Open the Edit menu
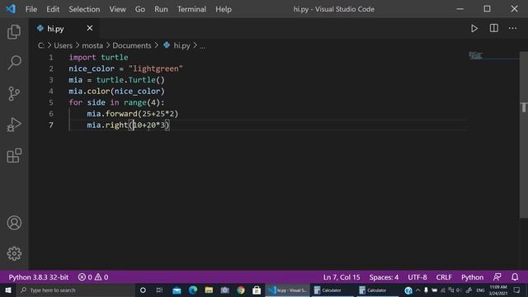528x297 pixels. click(x=53, y=9)
